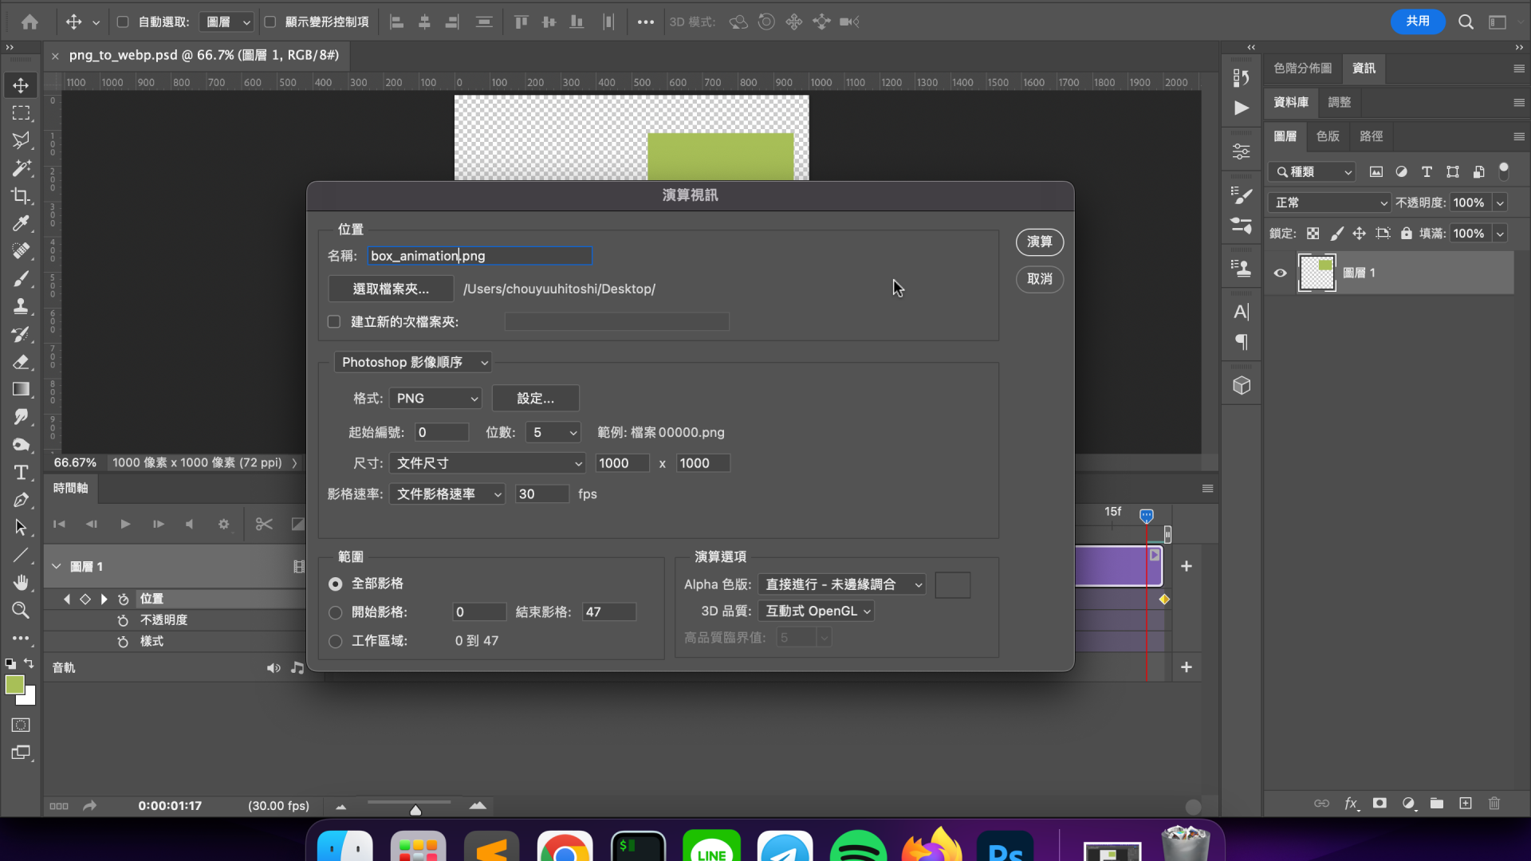Click the green foreground color swatch
The width and height of the screenshot is (1531, 861).
[14, 685]
